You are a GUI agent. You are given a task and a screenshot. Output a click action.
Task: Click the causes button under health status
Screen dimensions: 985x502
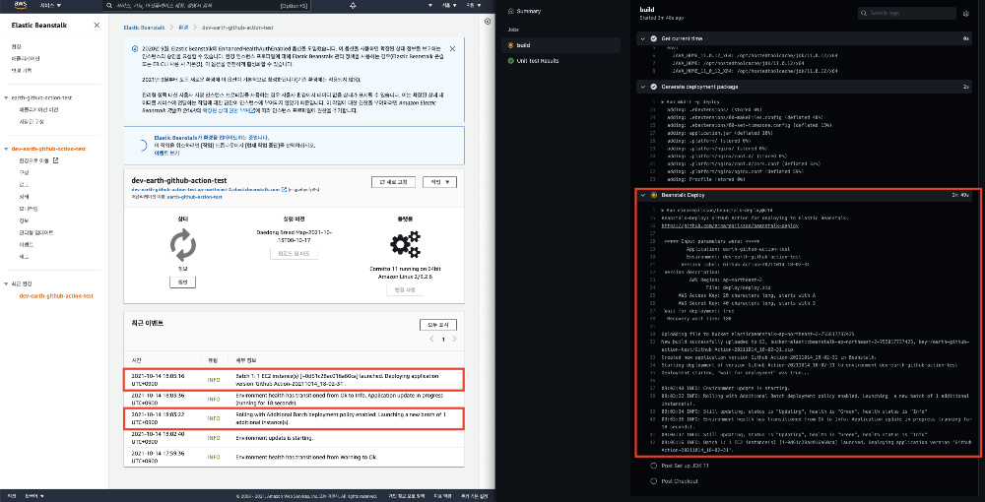click(x=183, y=282)
